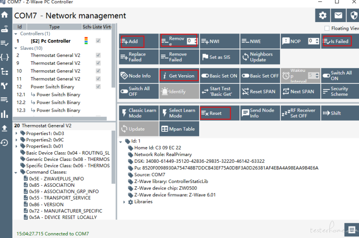Check Is Failed status
Screen dimensions: 359x238
pos(340,41)
